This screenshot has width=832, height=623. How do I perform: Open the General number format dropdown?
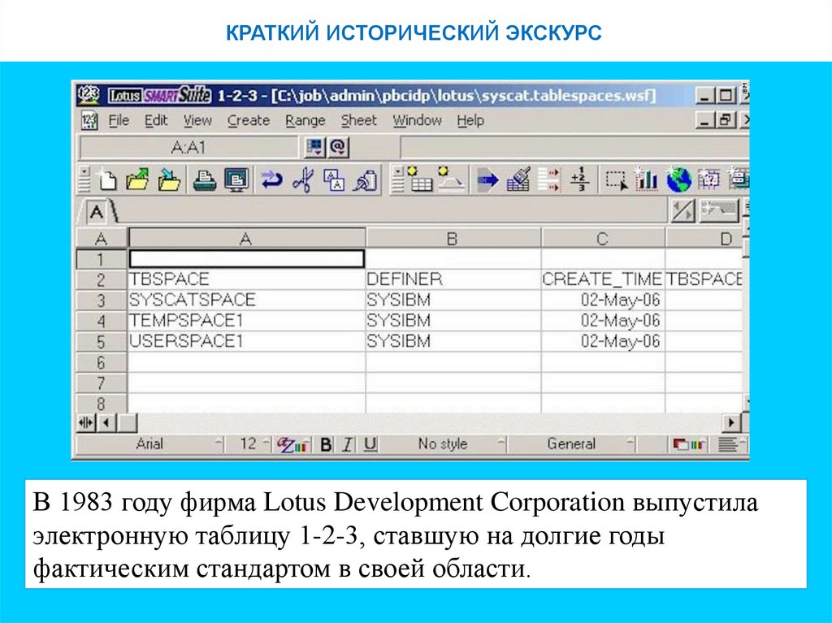pos(572,444)
